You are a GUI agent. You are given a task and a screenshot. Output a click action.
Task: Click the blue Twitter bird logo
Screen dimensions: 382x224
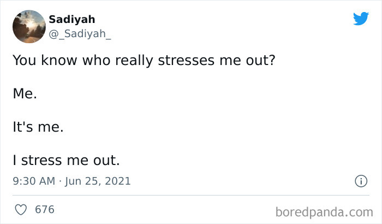point(361,19)
